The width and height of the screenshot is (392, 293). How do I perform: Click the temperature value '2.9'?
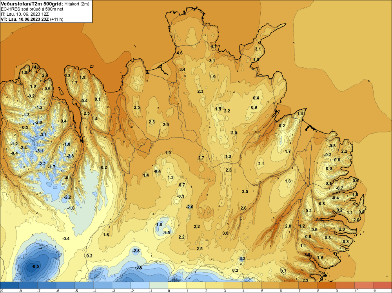pos(166,125)
